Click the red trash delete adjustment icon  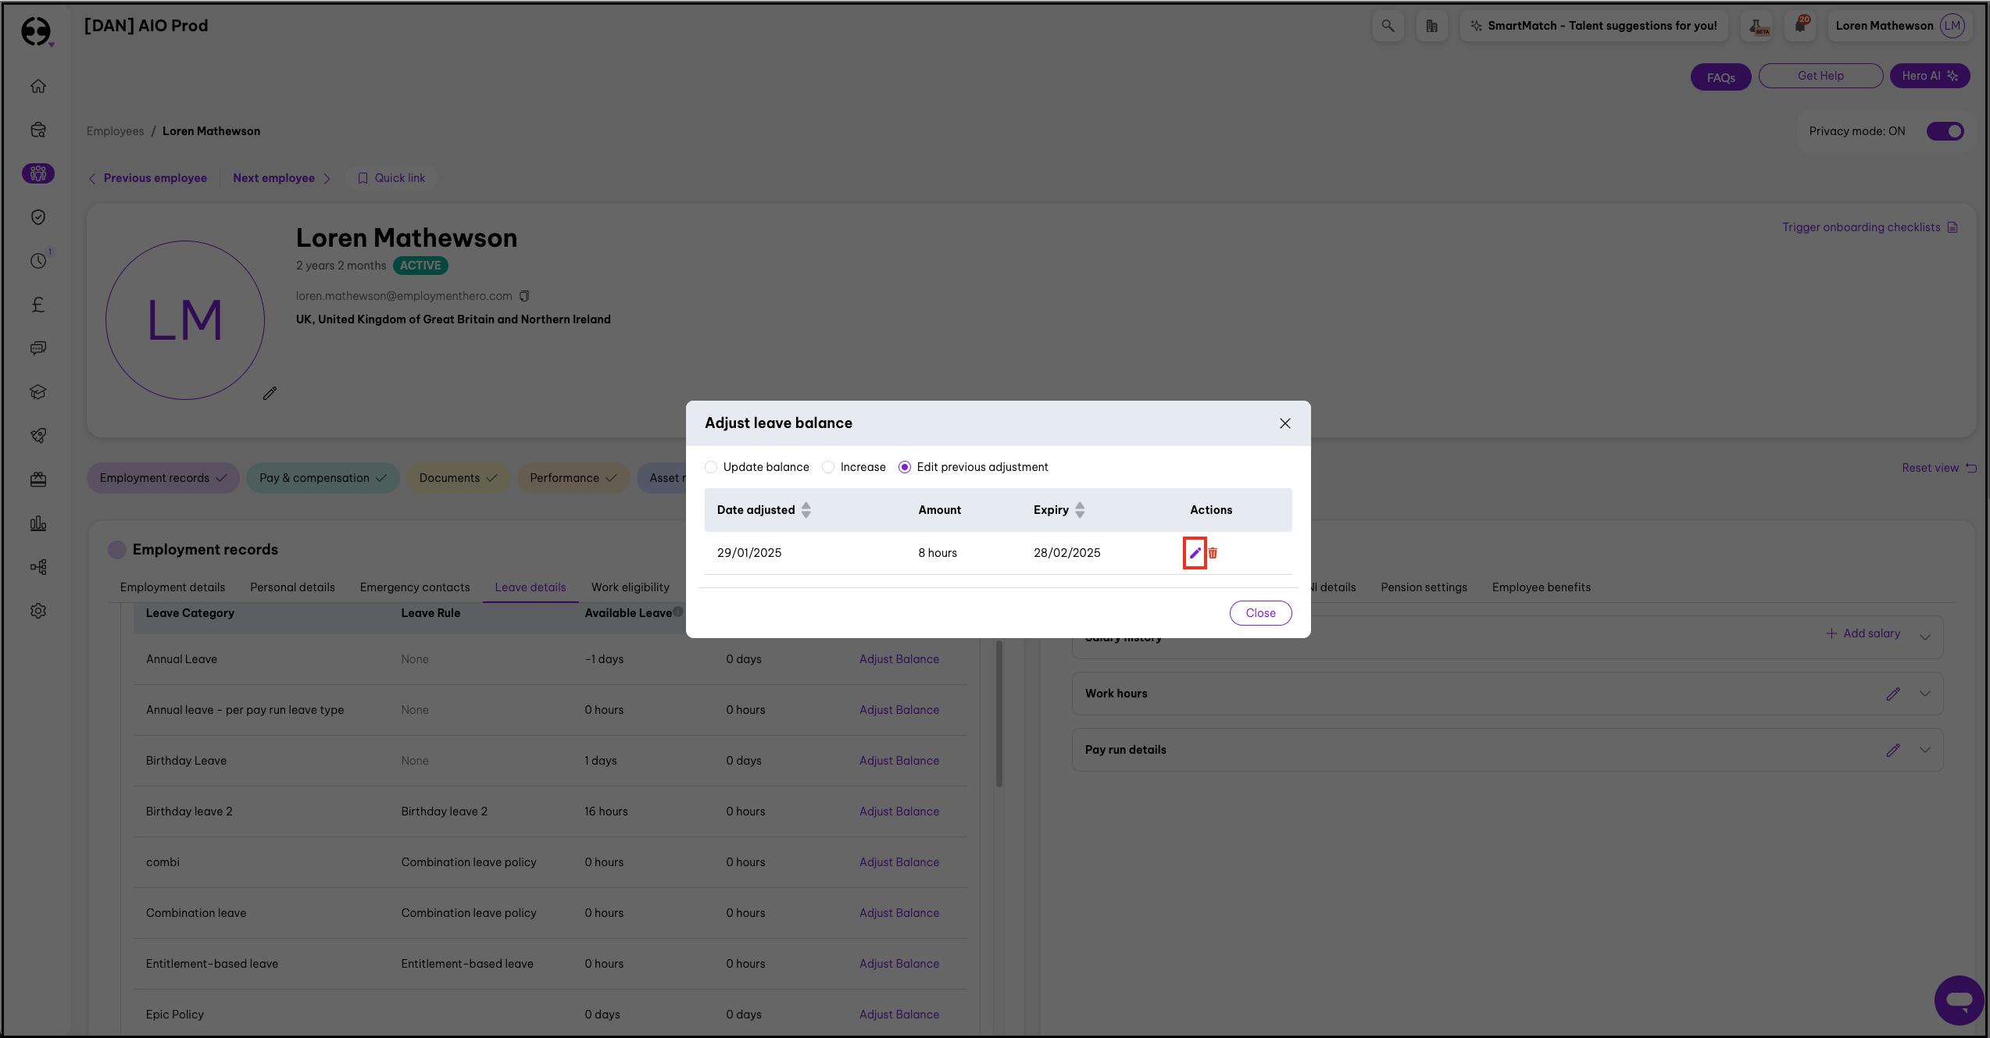pos(1213,553)
